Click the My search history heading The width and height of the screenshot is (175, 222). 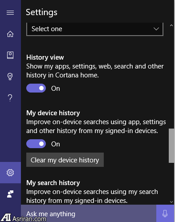pyautogui.click(x=53, y=183)
